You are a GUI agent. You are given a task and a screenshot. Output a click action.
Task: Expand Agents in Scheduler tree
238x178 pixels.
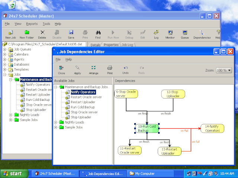coord(5,59)
